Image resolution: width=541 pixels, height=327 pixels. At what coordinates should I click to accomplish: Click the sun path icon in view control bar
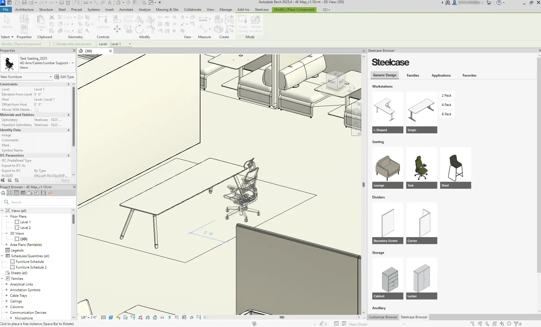point(118,317)
